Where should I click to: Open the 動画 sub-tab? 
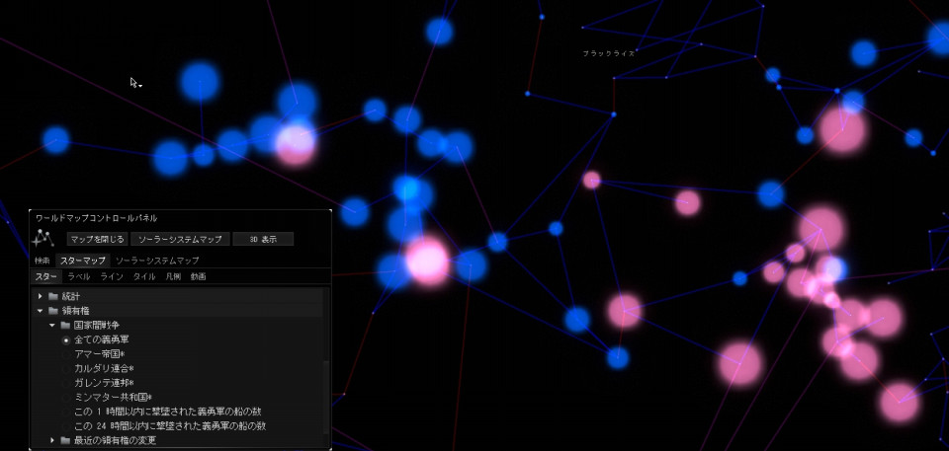pyautogui.click(x=198, y=276)
